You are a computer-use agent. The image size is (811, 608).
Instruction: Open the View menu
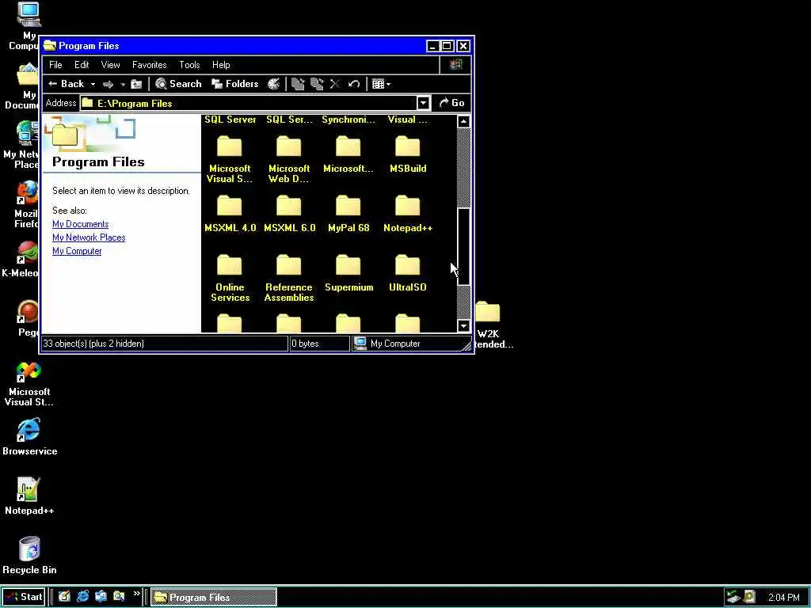pyautogui.click(x=110, y=65)
